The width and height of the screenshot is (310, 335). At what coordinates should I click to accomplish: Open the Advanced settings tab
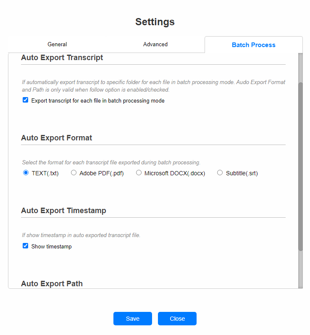(155, 45)
